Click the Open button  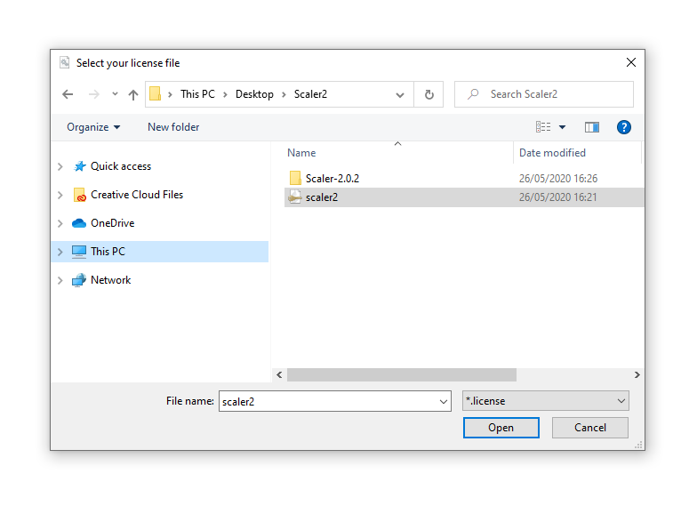[501, 428]
